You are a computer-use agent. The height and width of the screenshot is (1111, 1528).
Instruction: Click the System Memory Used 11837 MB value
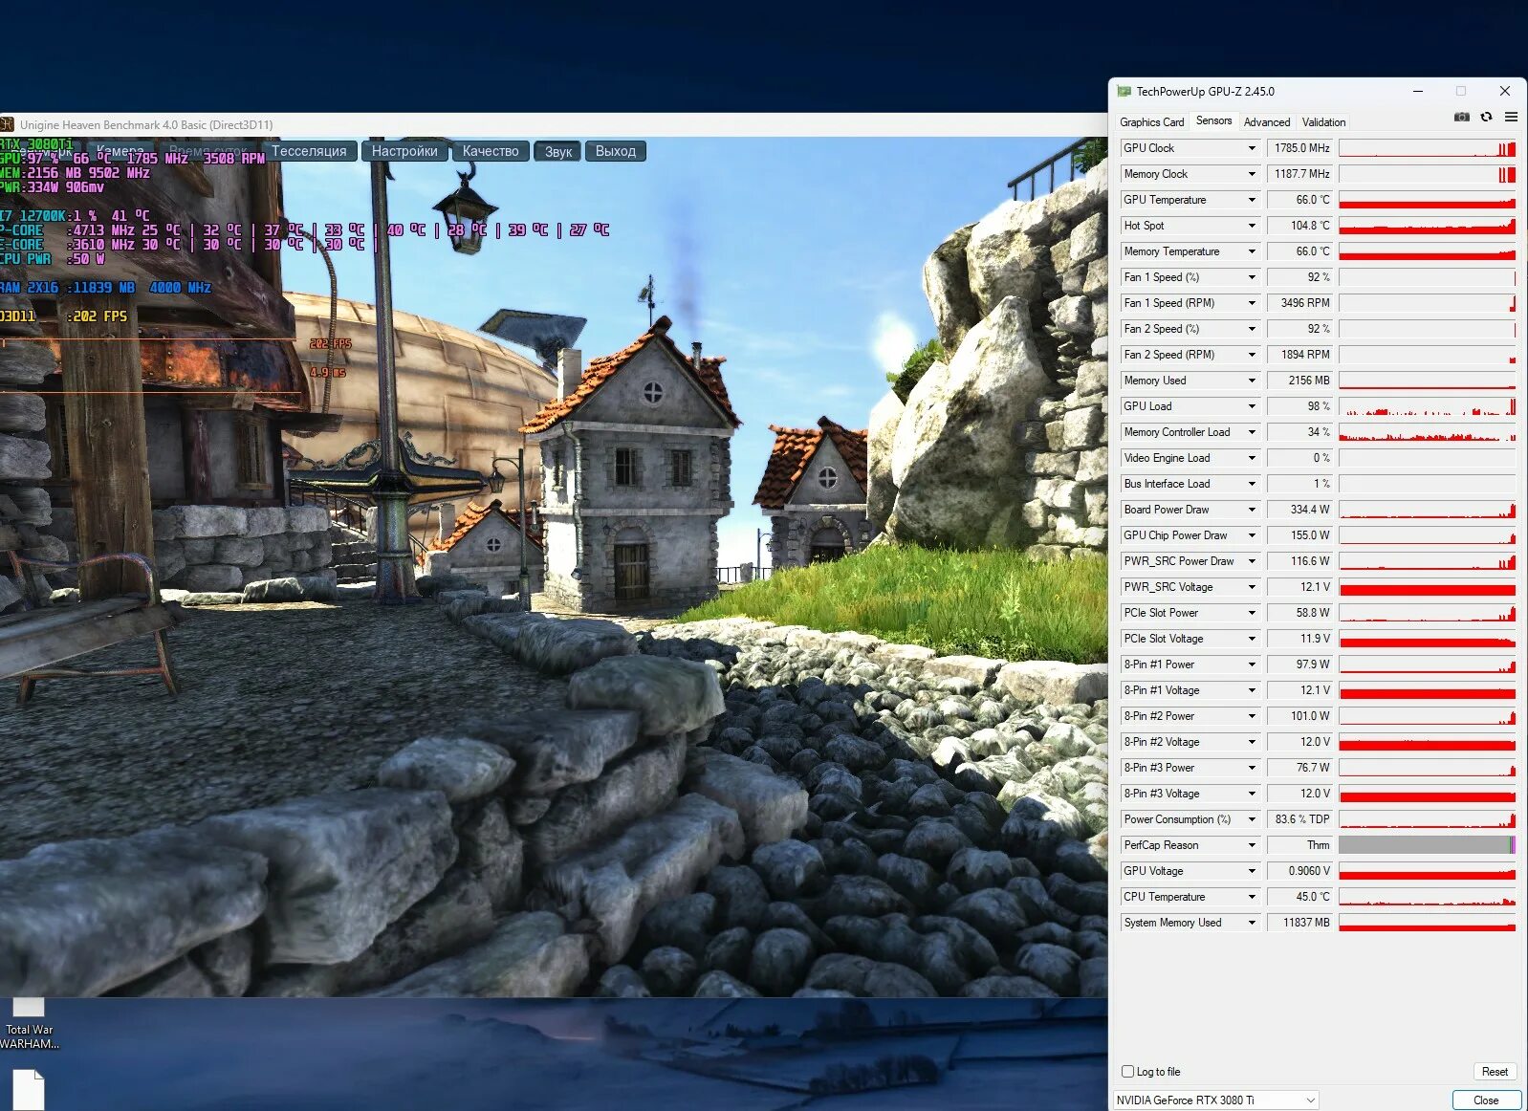point(1300,923)
